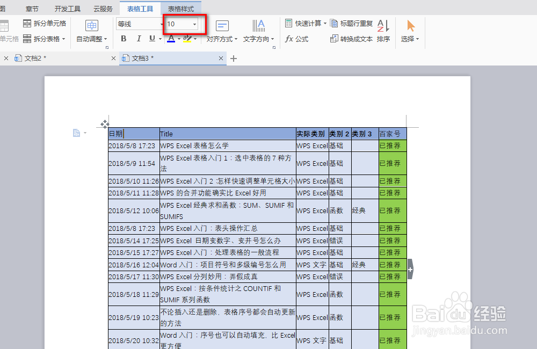This screenshot has width=537, height=349.
Task: Toggle bold formatting
Action: point(124,39)
